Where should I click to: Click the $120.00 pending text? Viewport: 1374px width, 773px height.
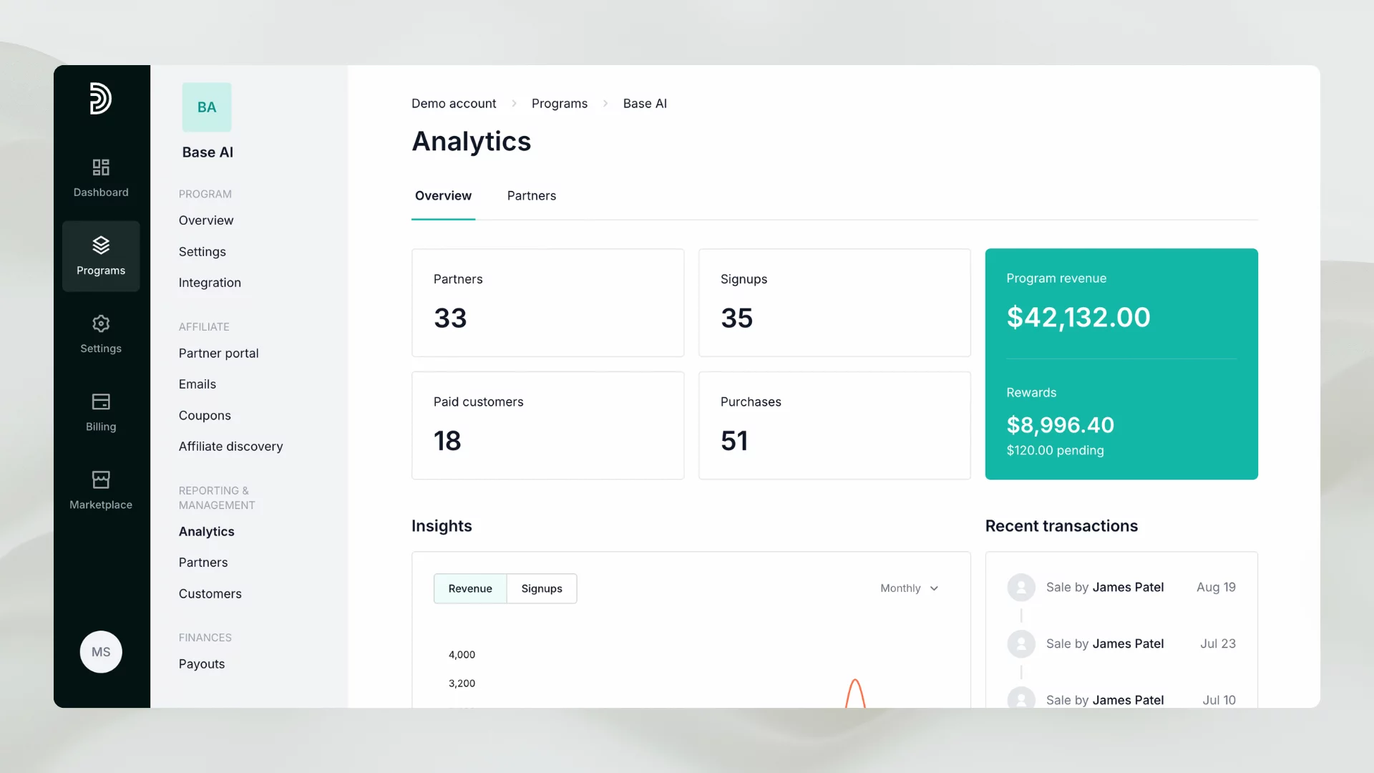(x=1055, y=451)
